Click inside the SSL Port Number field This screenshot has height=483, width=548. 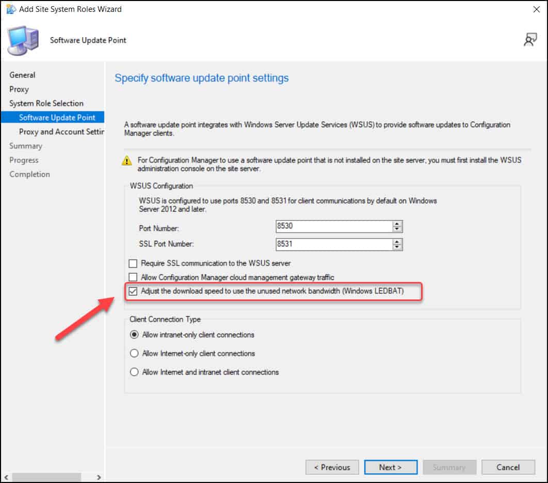coord(334,244)
